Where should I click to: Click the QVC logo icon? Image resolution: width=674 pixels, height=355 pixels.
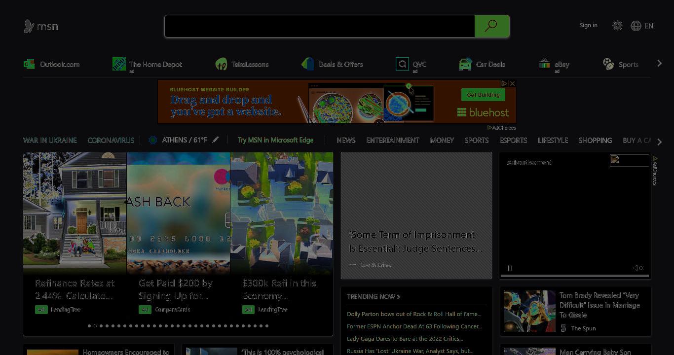pos(402,64)
